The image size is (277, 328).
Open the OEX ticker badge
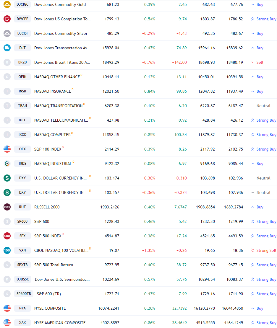click(x=22, y=149)
